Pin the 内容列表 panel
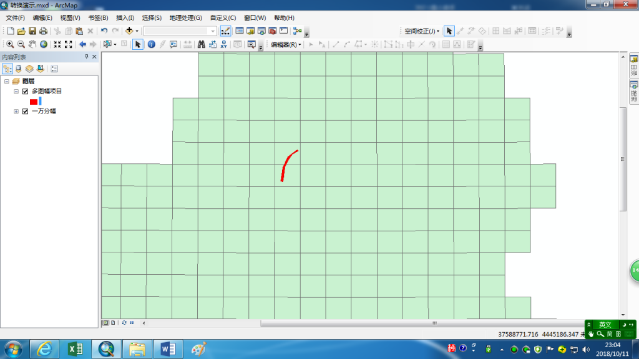This screenshot has width=639, height=359. [x=87, y=57]
